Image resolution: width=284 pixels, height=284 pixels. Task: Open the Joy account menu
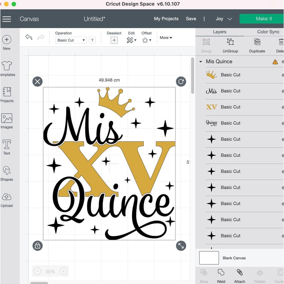(x=223, y=19)
